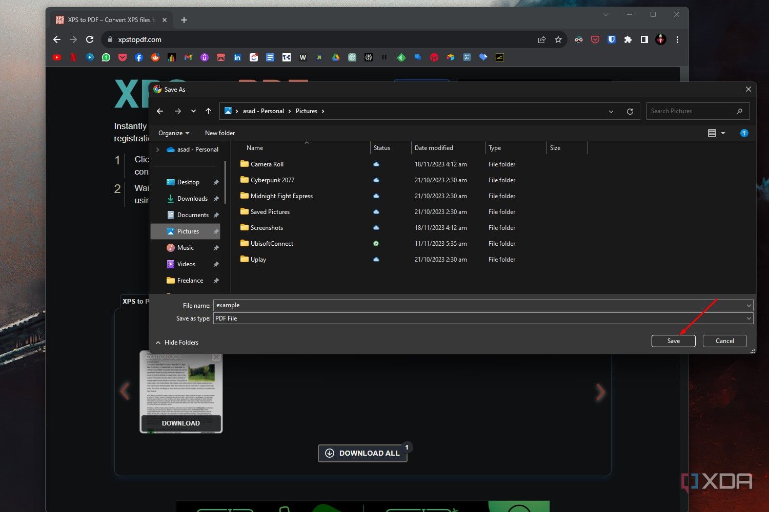Select Downloads in the navigation pane

tap(192, 199)
